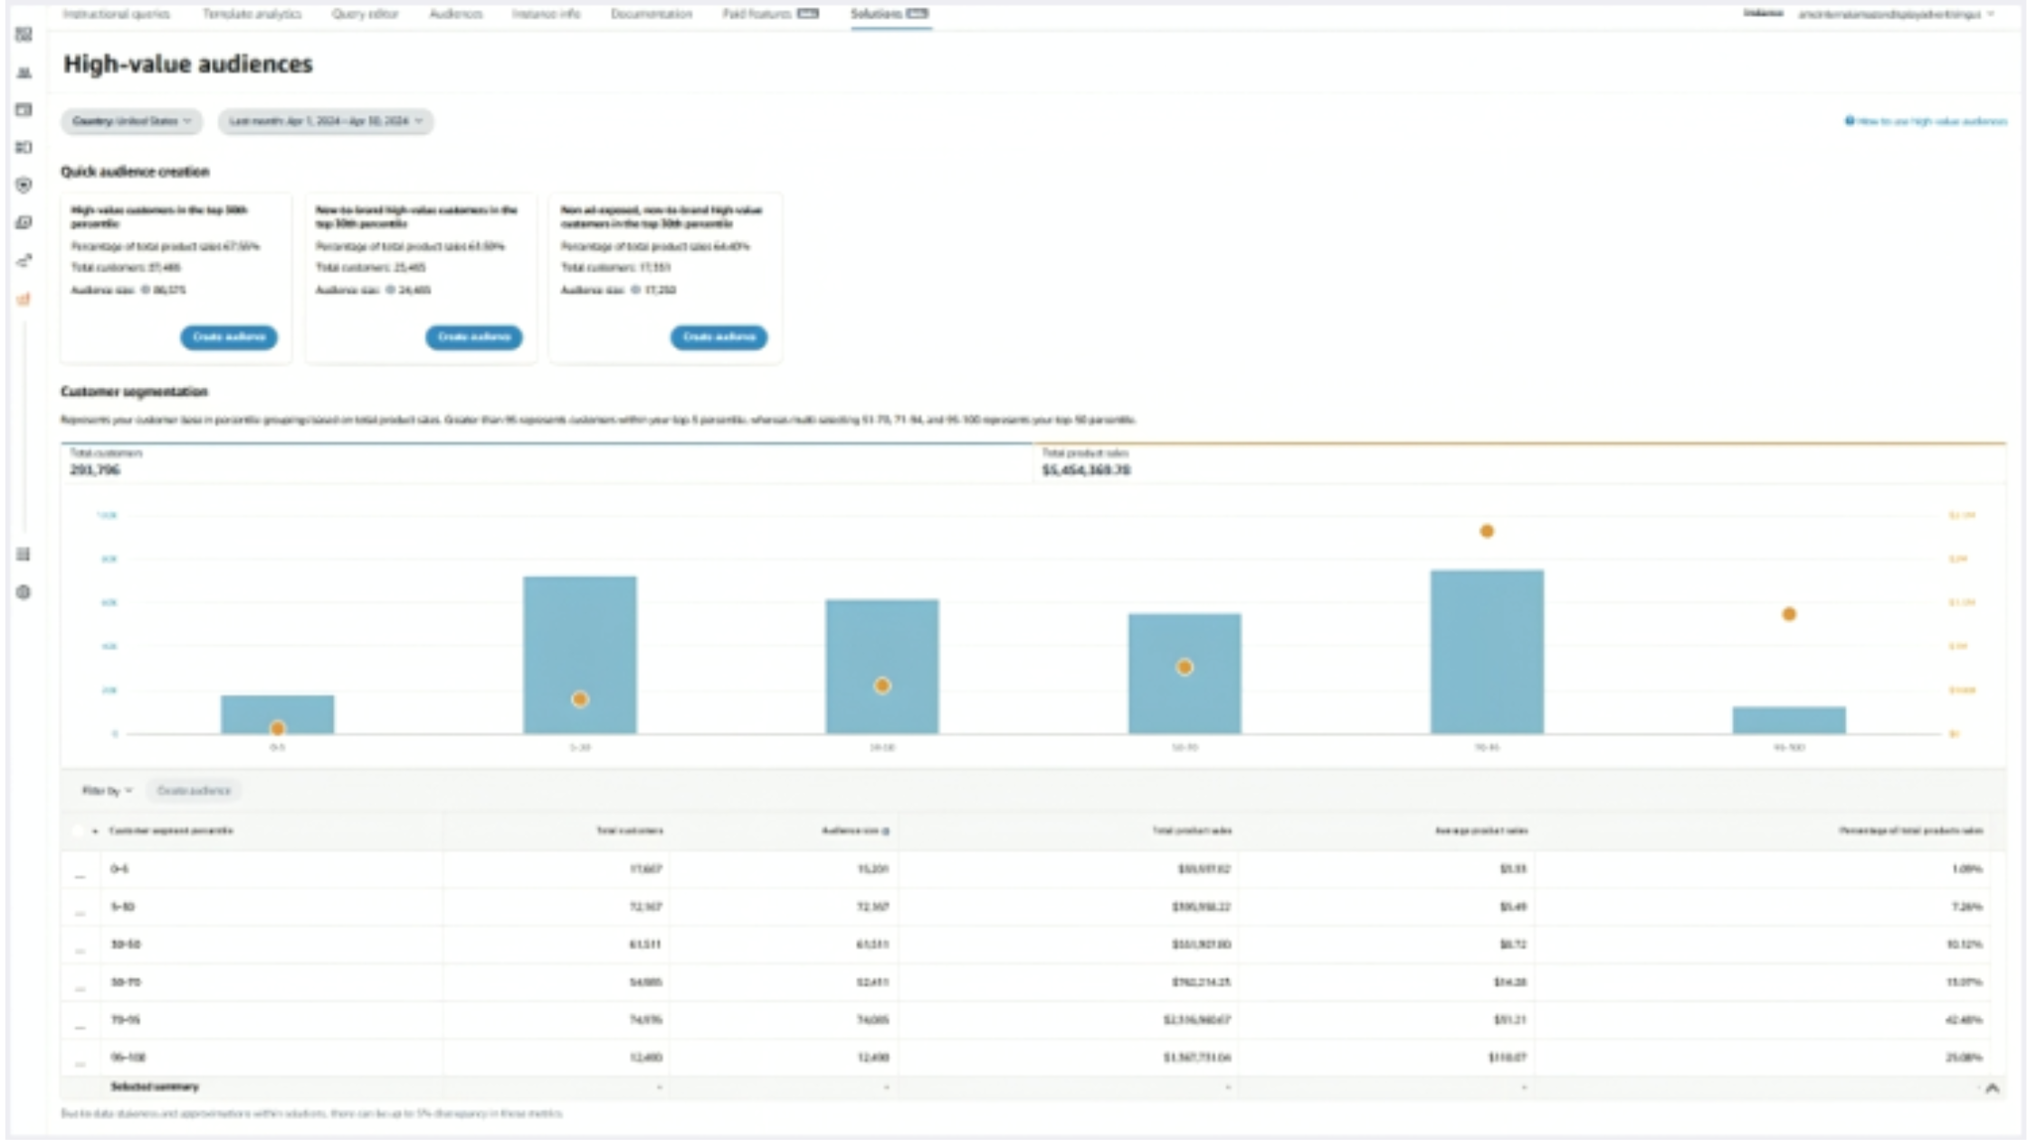The image size is (2027, 1140).
Task: Select the dashboard icon in the left sidebar
Action: click(x=23, y=36)
